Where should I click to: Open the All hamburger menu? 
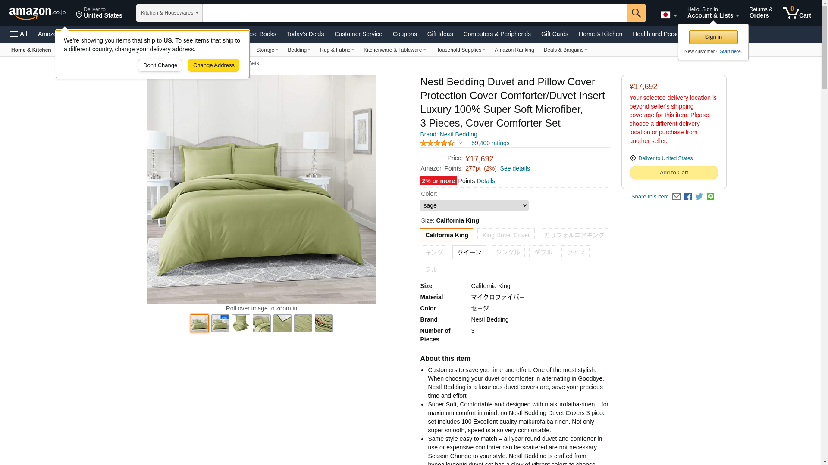pos(19,34)
